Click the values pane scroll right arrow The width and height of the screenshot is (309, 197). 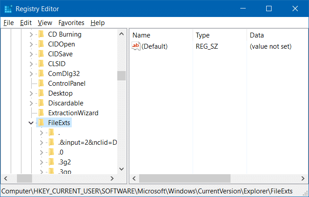tap(303, 179)
